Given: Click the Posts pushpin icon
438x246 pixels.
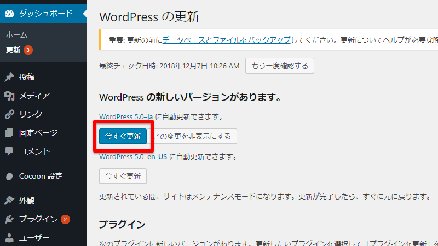Looking at the screenshot, I should [9, 77].
